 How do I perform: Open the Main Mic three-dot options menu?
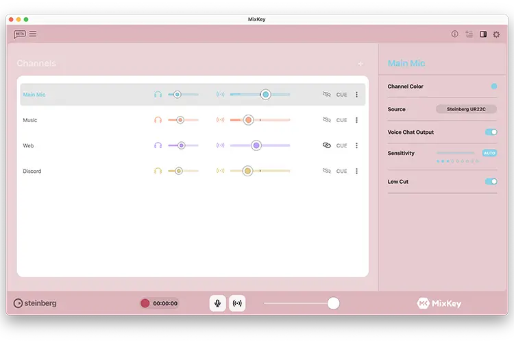click(356, 95)
